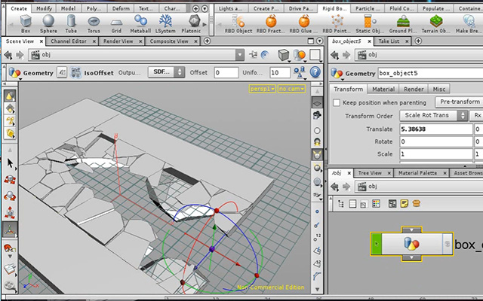Click the Offset value field

click(x=226, y=73)
